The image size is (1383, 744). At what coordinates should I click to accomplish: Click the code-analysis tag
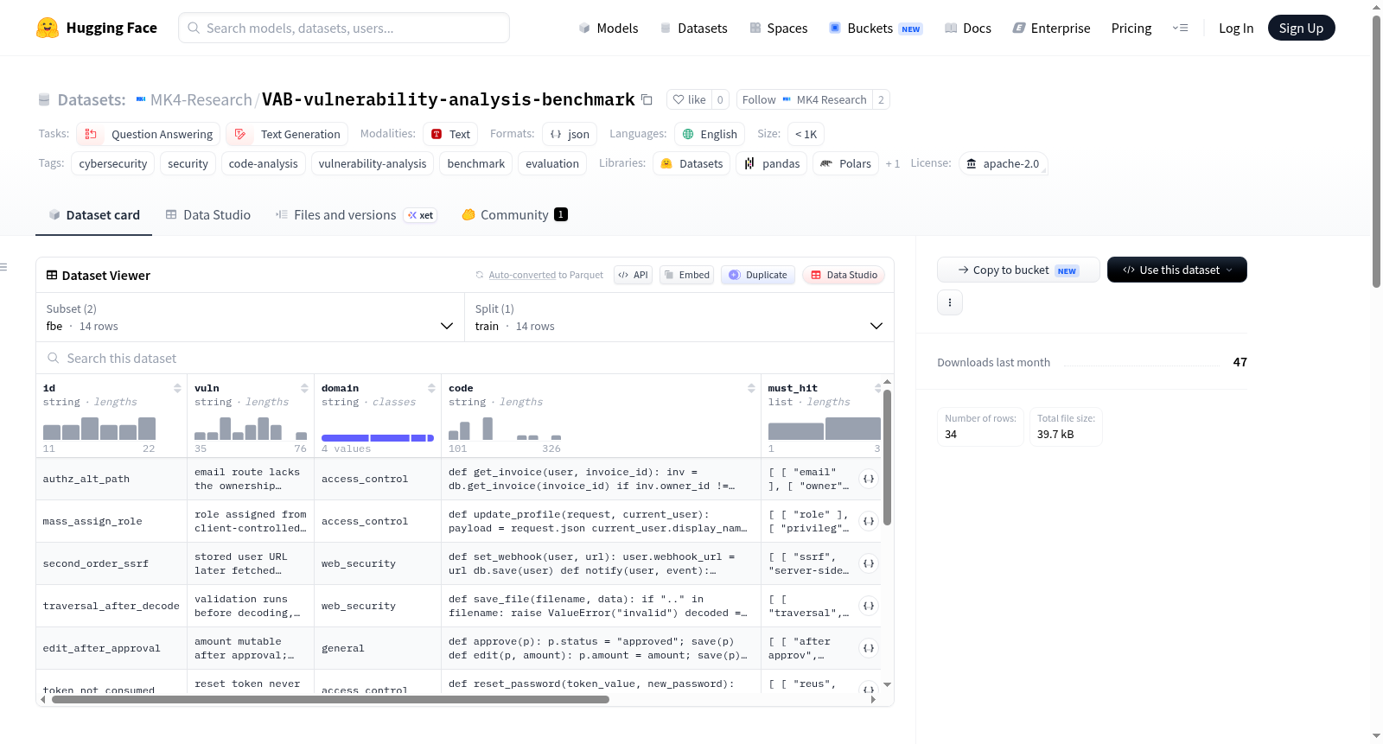[x=263, y=163]
